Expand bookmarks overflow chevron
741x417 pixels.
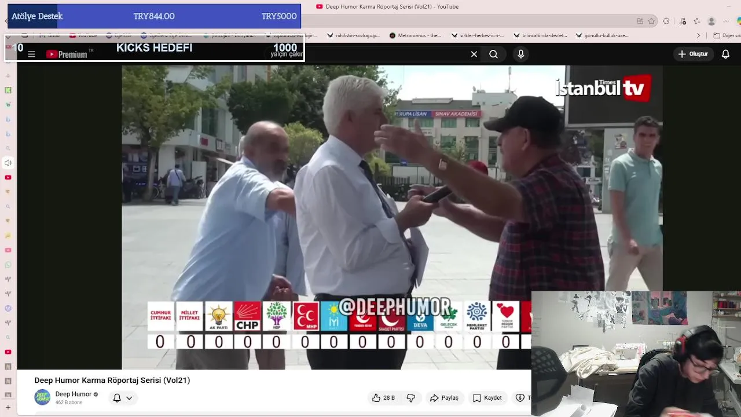pyautogui.click(x=699, y=35)
